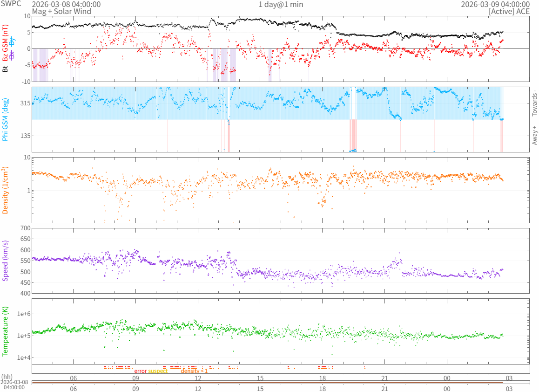Toggle the Bt series label
The image size is (539, 392).
tap(6, 69)
